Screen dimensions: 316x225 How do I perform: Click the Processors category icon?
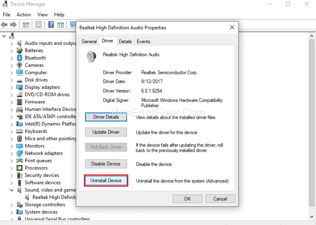[20, 168]
